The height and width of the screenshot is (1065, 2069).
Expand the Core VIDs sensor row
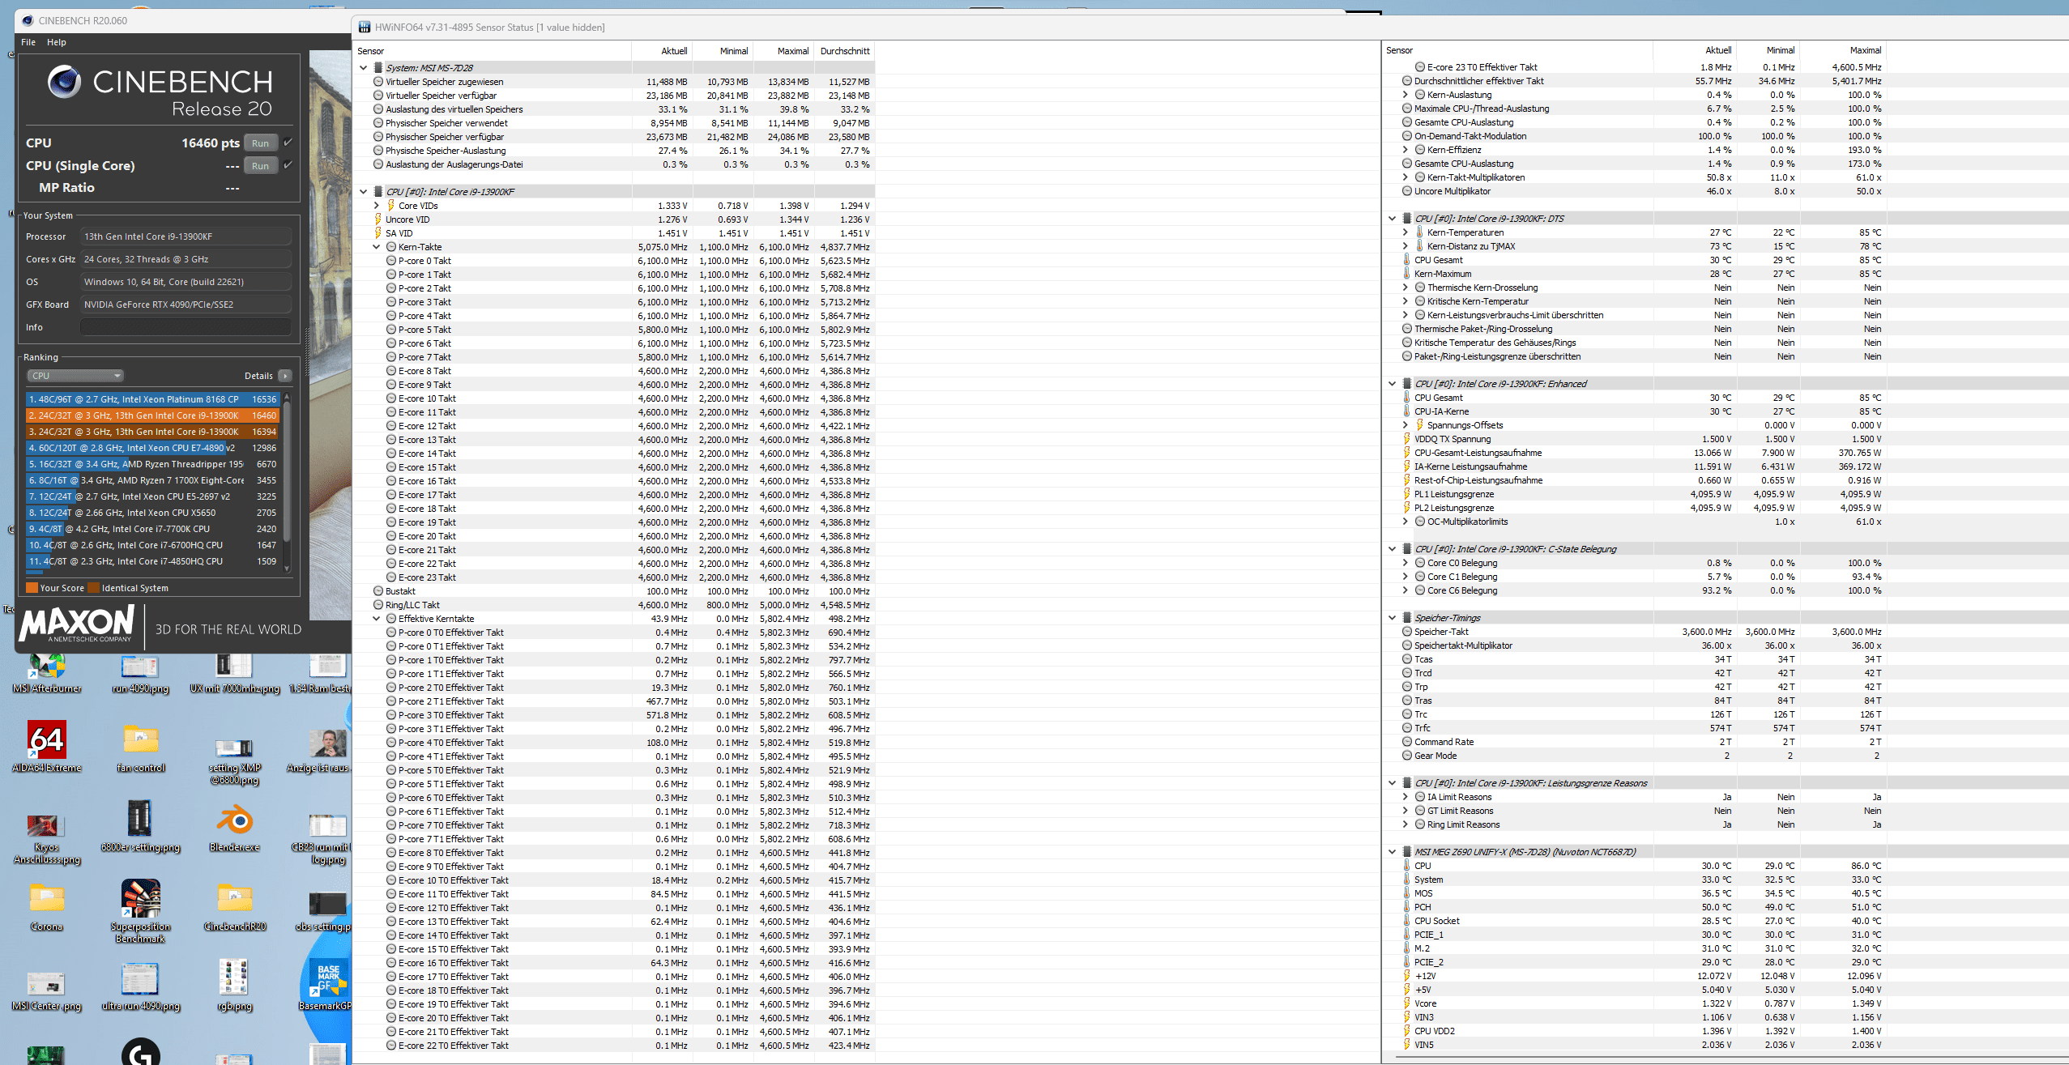[377, 206]
